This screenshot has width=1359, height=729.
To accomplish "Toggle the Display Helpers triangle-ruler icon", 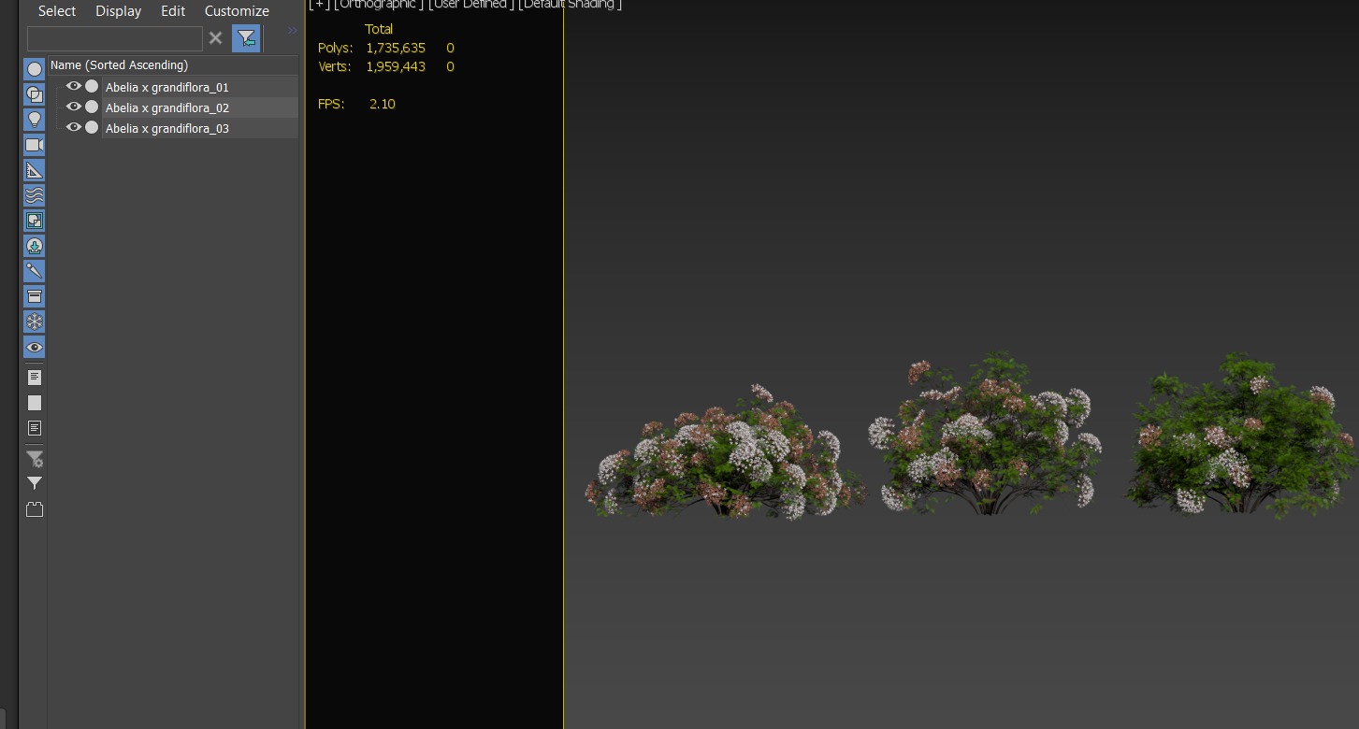I will [x=35, y=170].
